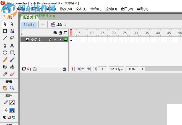
Task: Click the Delete Layer trash icon
Action: click(x=64, y=69)
